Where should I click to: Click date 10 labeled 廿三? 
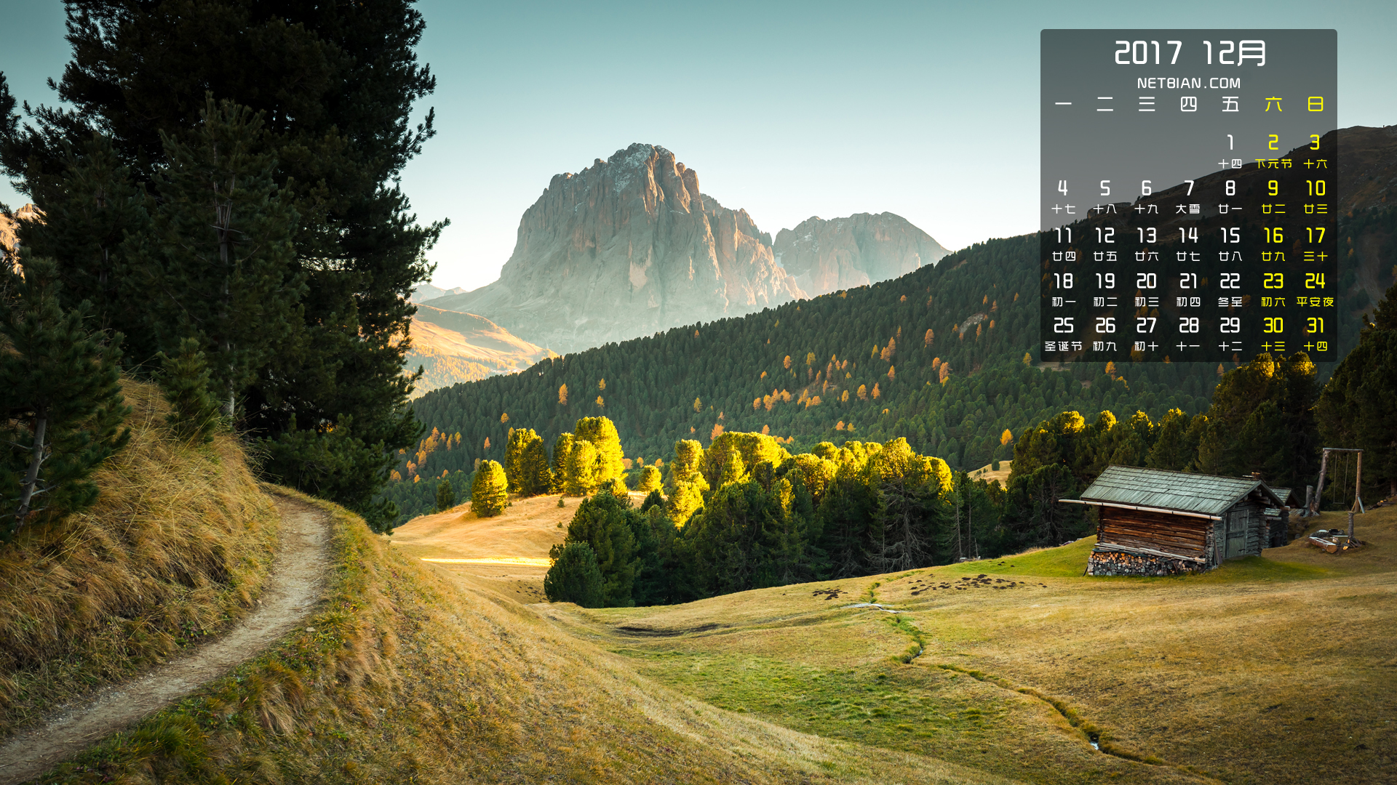pos(1315,197)
